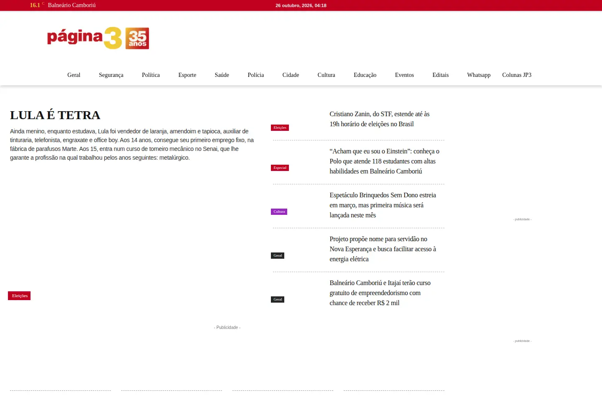This screenshot has height=418, width=602.
Task: Click the Especial category tag
Action: click(280, 168)
